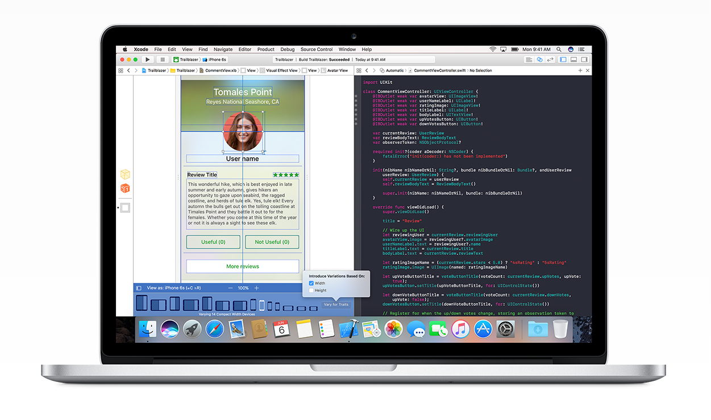Open Xcode from the Dock
The image size is (711, 420).
point(348,329)
